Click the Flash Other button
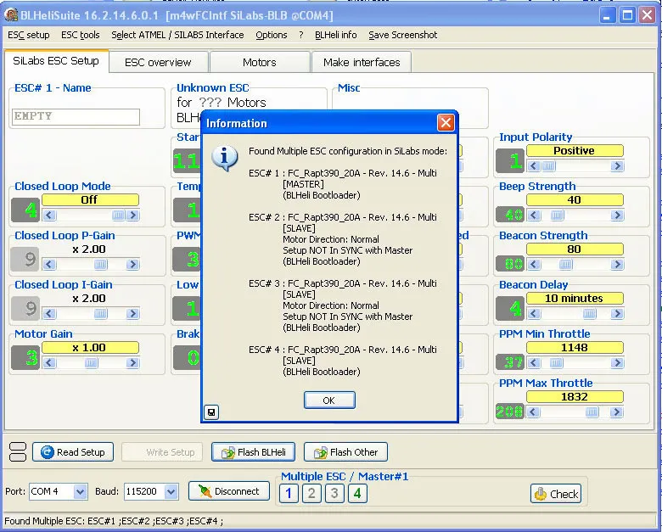The image size is (662, 532). pos(345,452)
